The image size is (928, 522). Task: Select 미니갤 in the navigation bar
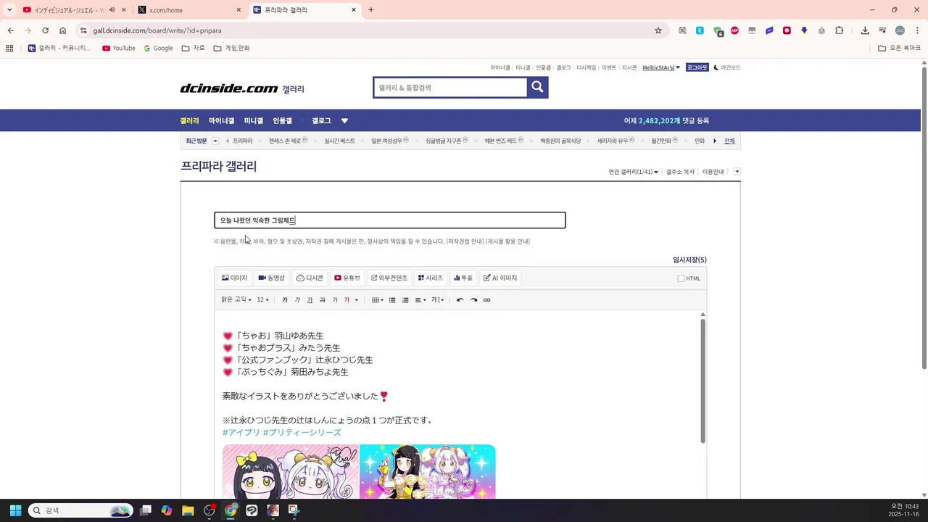254,121
